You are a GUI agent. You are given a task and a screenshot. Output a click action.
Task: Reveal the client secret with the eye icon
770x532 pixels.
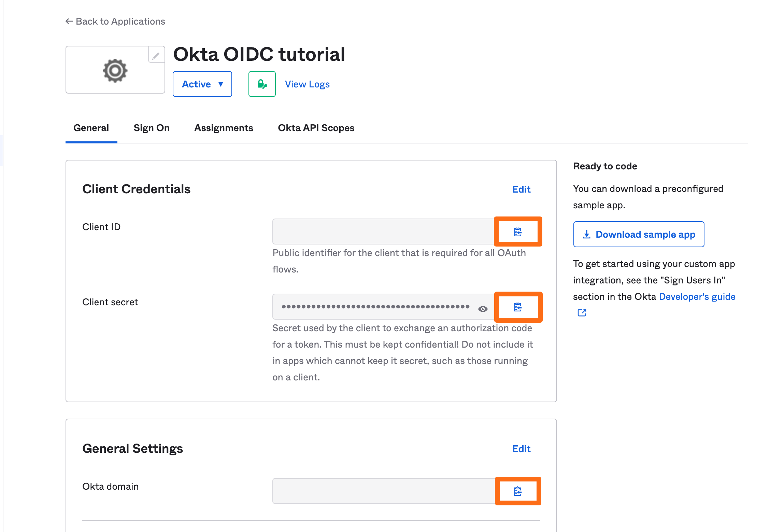click(x=483, y=309)
